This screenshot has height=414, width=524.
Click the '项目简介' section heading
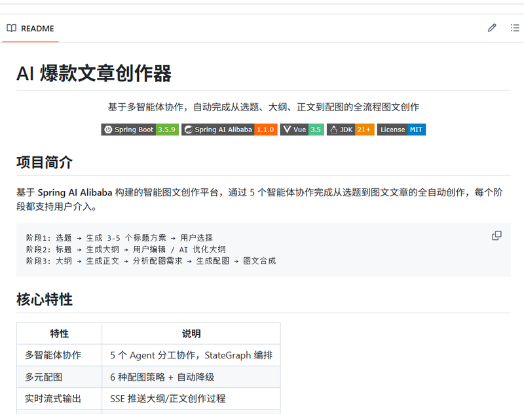tap(45, 162)
